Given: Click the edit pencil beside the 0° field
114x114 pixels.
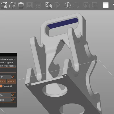Looking at the screenshot, I should 13,77.
